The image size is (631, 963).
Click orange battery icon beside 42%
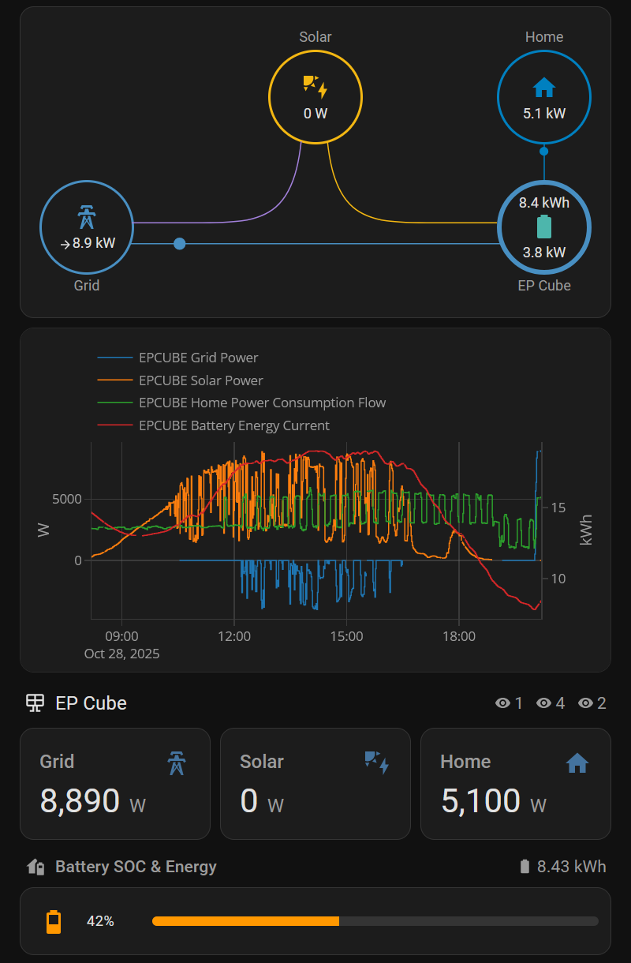(54, 921)
